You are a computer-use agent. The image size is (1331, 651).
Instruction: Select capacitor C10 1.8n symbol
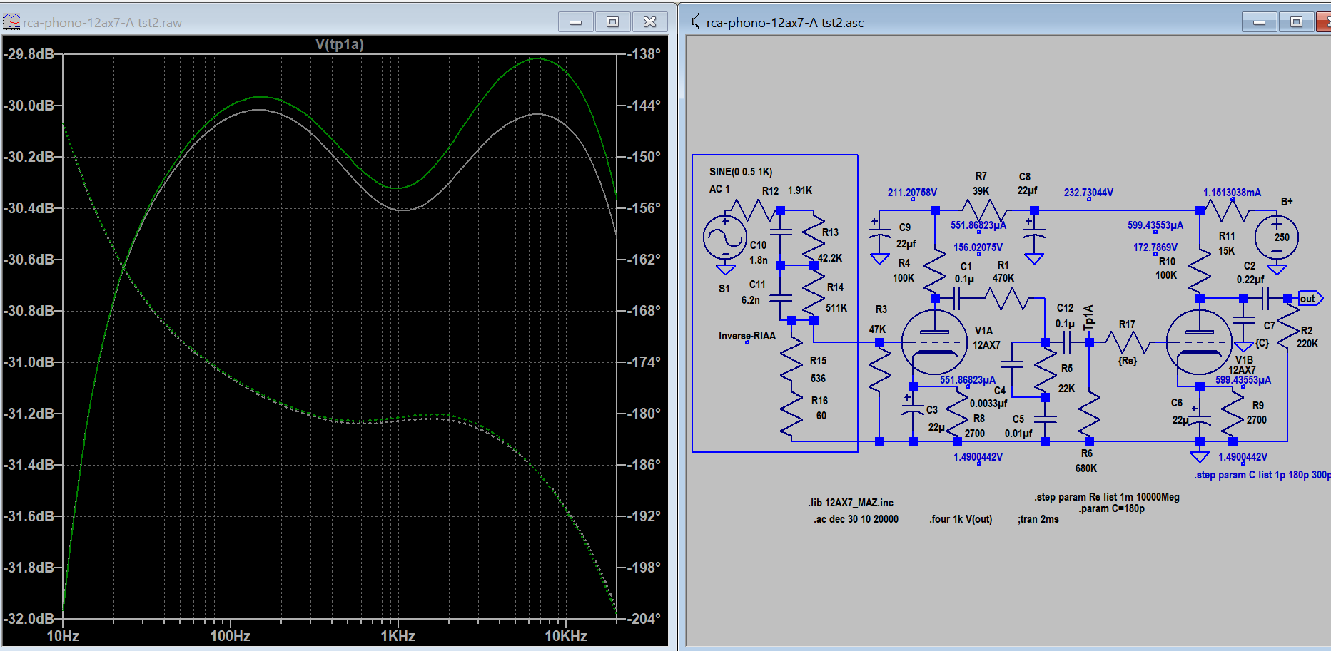pos(781,232)
